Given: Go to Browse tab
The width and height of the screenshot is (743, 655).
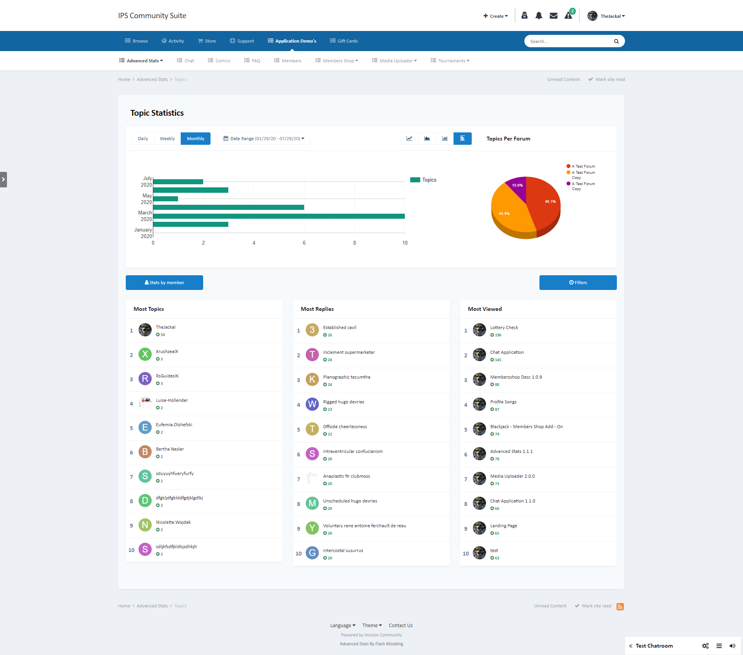Looking at the screenshot, I should (x=136, y=41).
